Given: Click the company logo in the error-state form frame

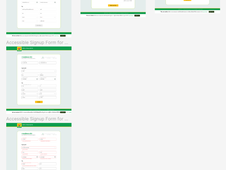Looking at the screenshot, I should [19, 126].
